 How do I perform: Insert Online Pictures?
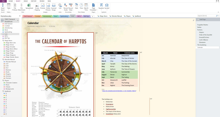(48, 7)
